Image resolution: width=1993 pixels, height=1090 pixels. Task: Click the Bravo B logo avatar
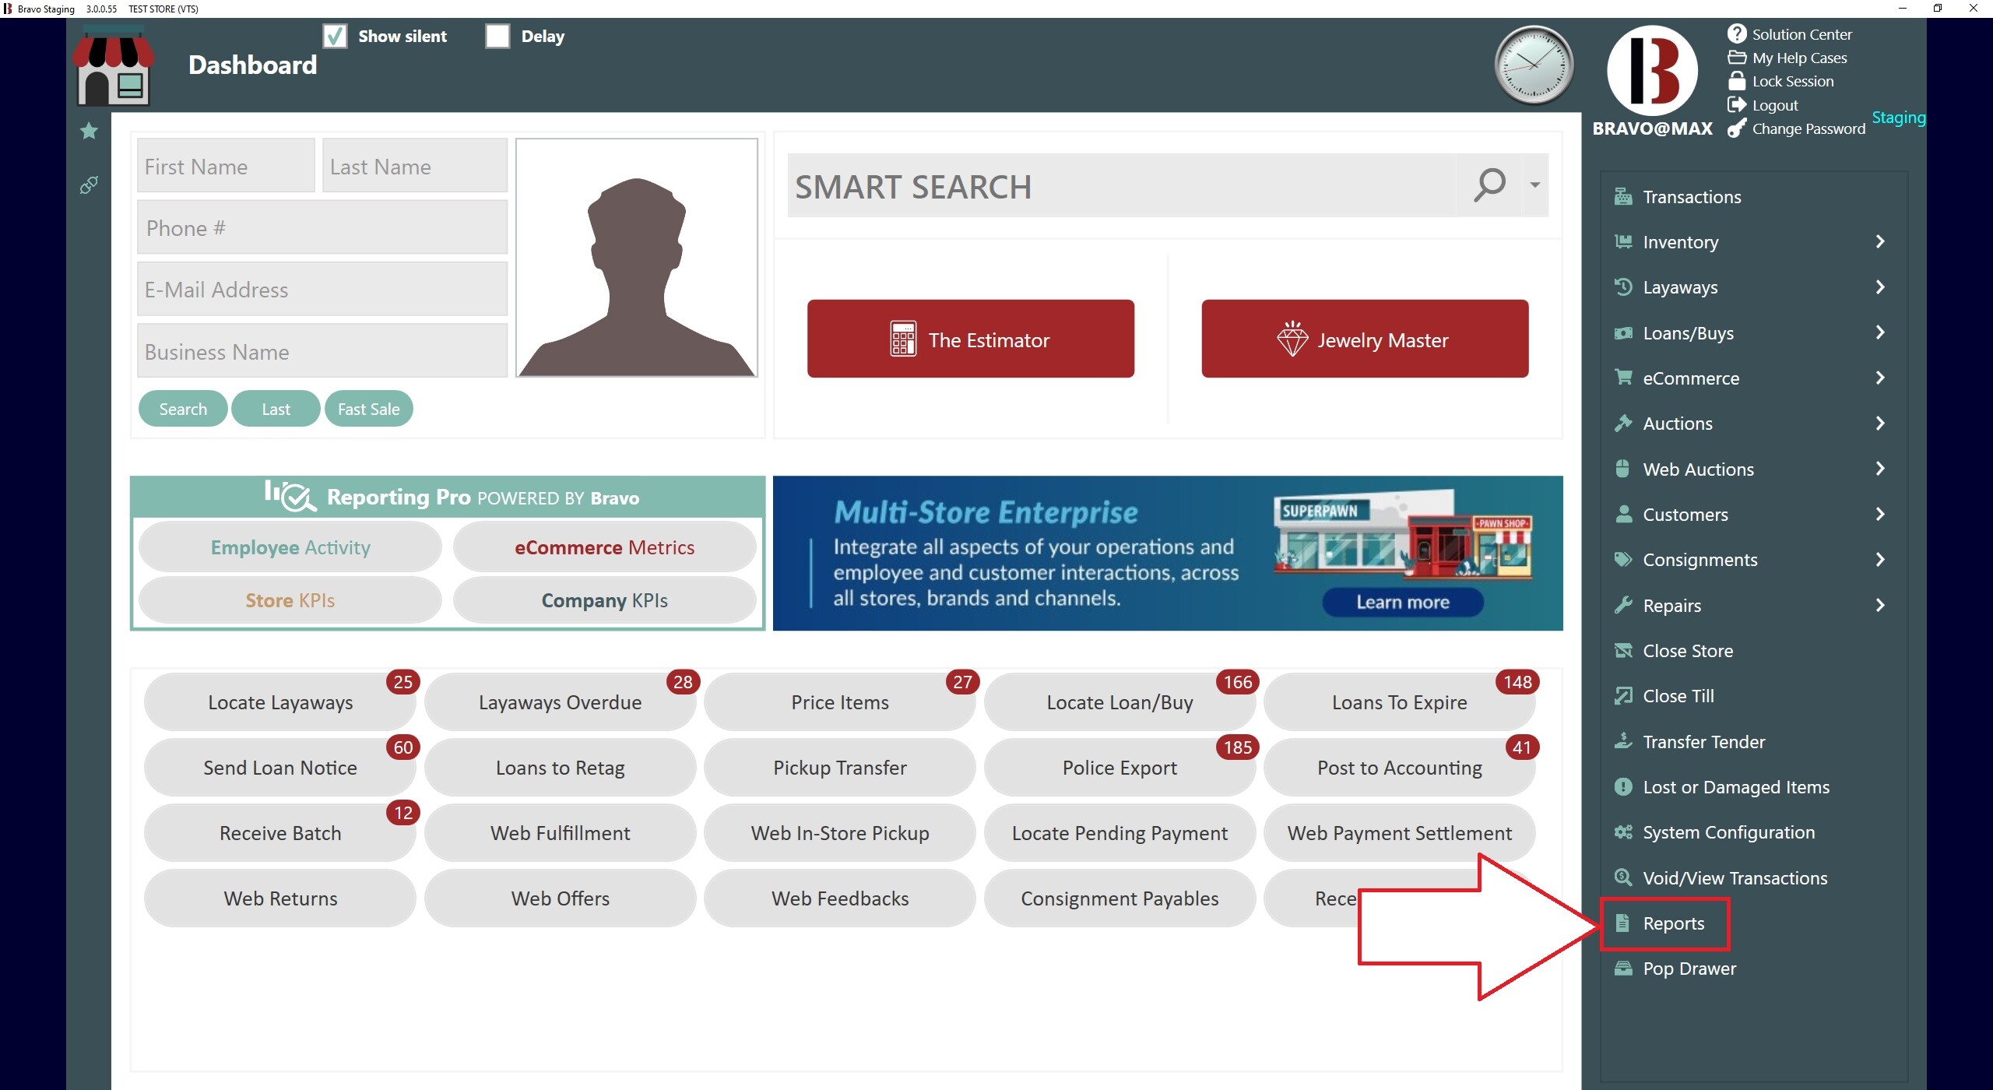coord(1652,71)
